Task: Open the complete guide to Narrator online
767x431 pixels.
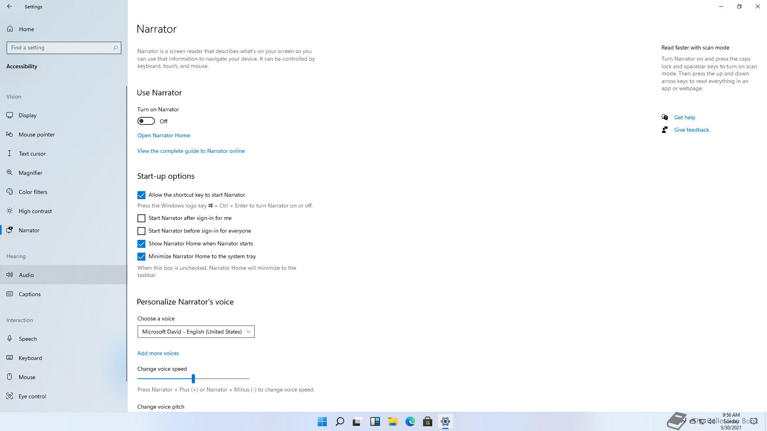Action: (x=191, y=151)
